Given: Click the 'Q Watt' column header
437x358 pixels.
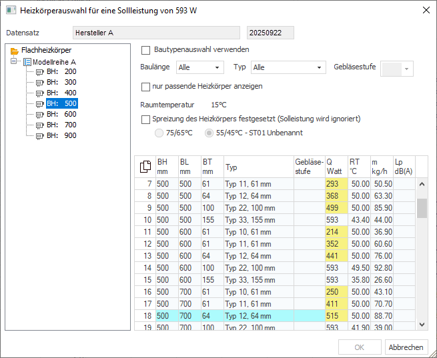Looking at the screenshot, I should pyautogui.click(x=336, y=167).
